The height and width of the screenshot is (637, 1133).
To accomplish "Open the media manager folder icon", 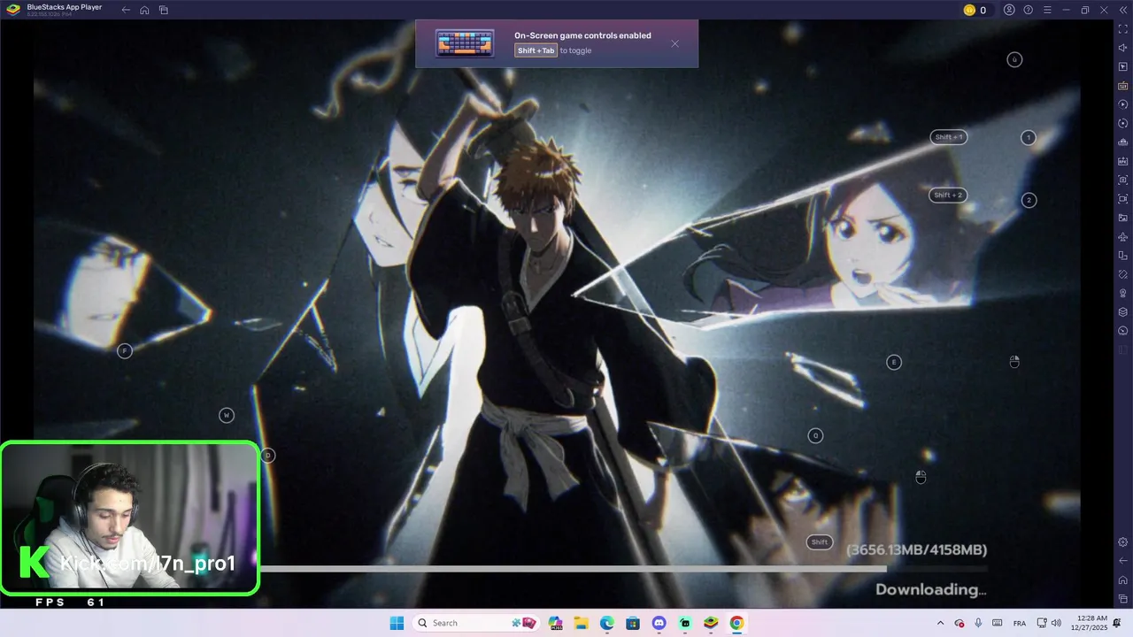I will pyautogui.click(x=1123, y=218).
